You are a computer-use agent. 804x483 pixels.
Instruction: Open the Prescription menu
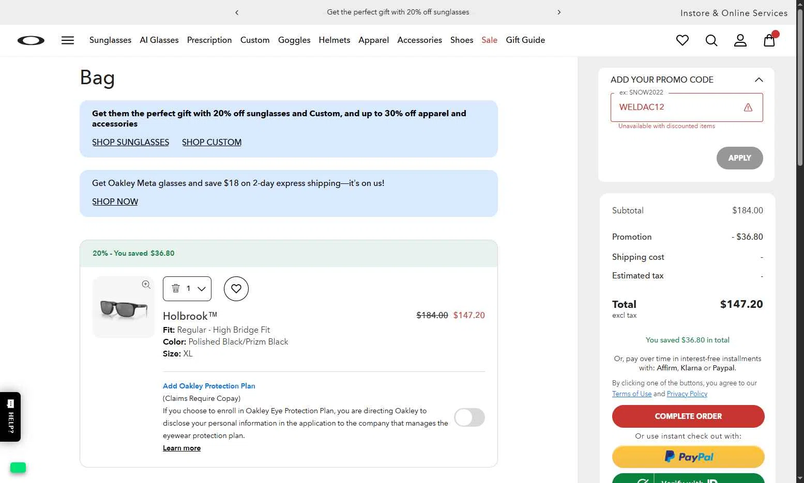point(209,40)
